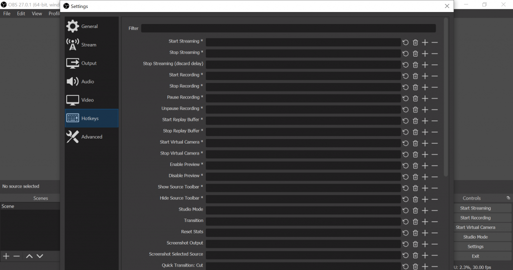Click the Screenshot Output hotkey field
The image size is (513, 270).
tap(303, 244)
